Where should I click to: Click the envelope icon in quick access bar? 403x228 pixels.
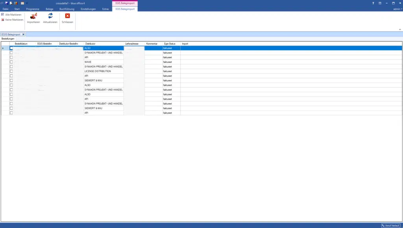(x=22, y=3)
